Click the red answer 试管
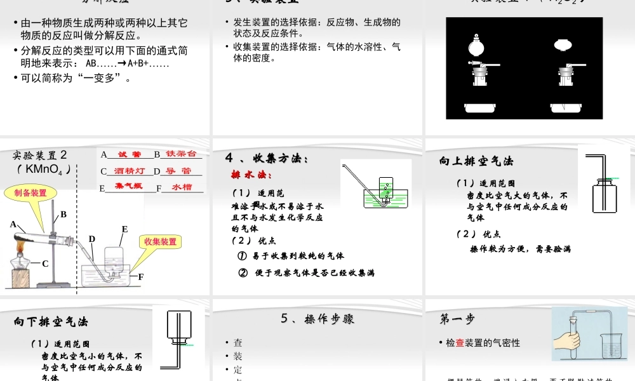Viewport: 635px width, 381px height. [129, 154]
